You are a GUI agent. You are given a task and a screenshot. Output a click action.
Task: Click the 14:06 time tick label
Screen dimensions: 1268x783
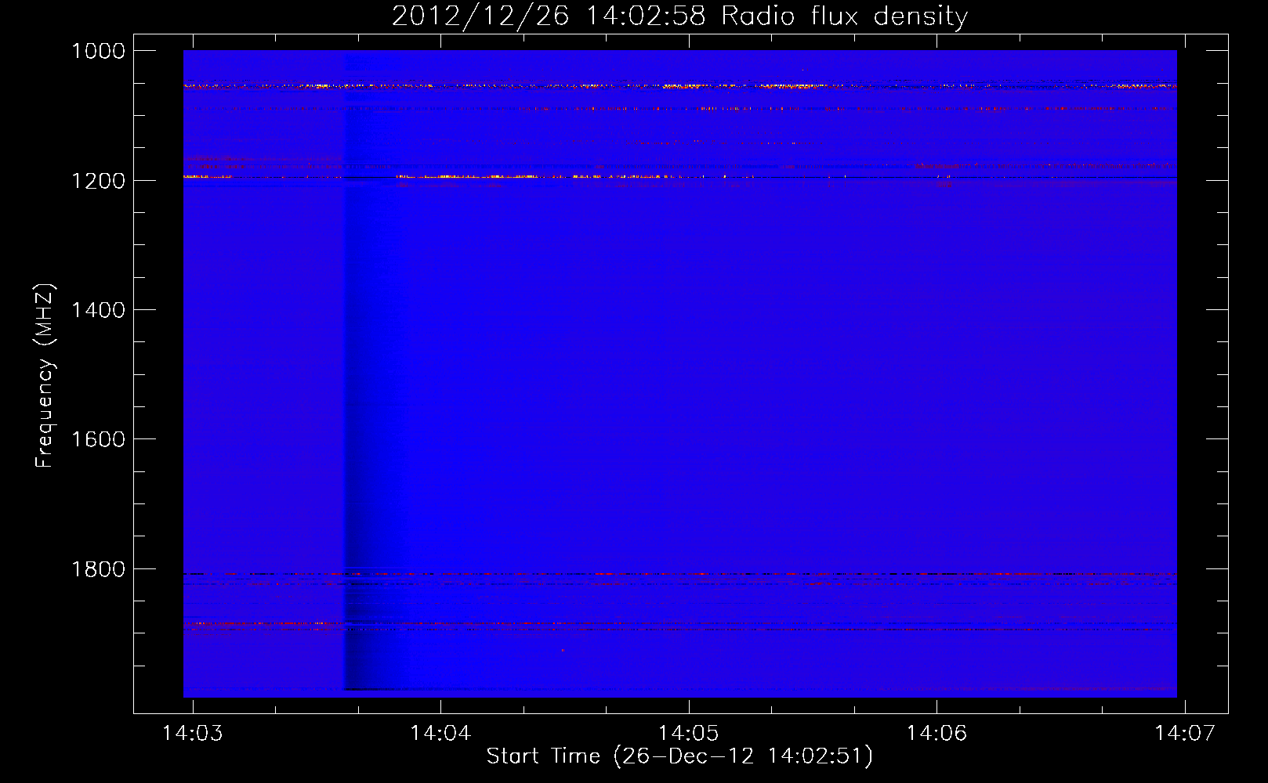[x=937, y=733]
